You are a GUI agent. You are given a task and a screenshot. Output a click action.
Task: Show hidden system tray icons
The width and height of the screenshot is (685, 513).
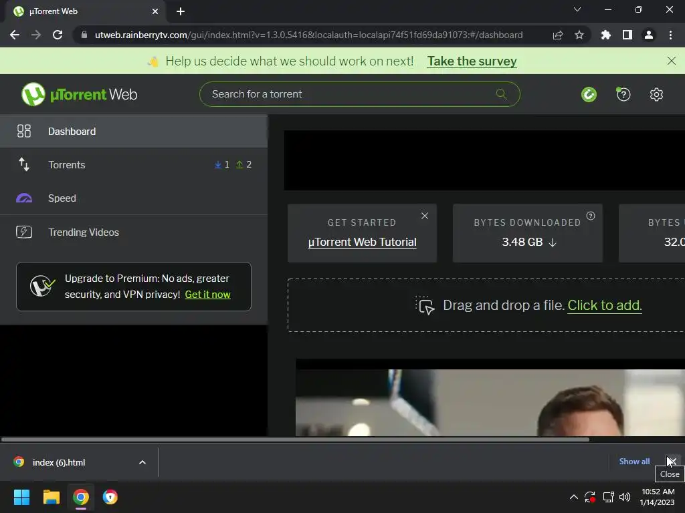tap(573, 497)
